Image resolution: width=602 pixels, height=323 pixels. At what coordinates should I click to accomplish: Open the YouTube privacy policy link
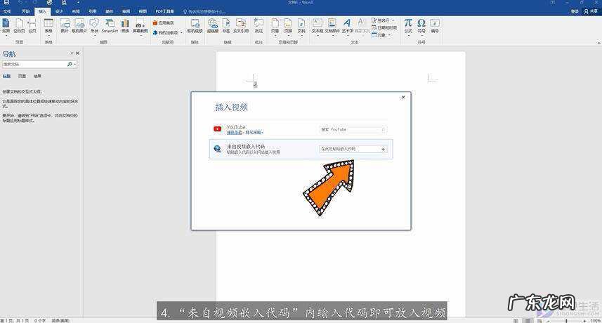[x=254, y=132]
